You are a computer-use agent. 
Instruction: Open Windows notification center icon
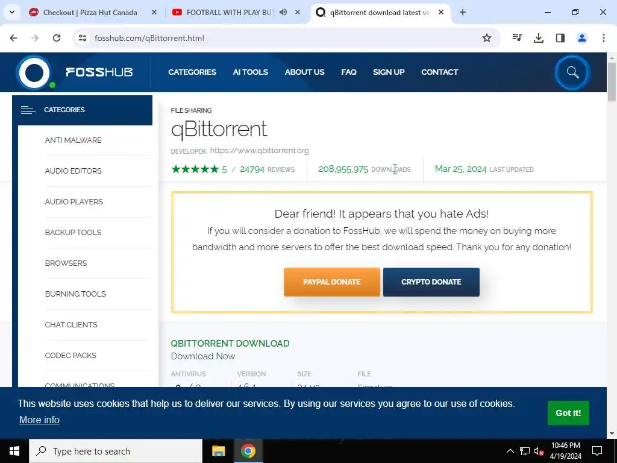[x=597, y=451]
